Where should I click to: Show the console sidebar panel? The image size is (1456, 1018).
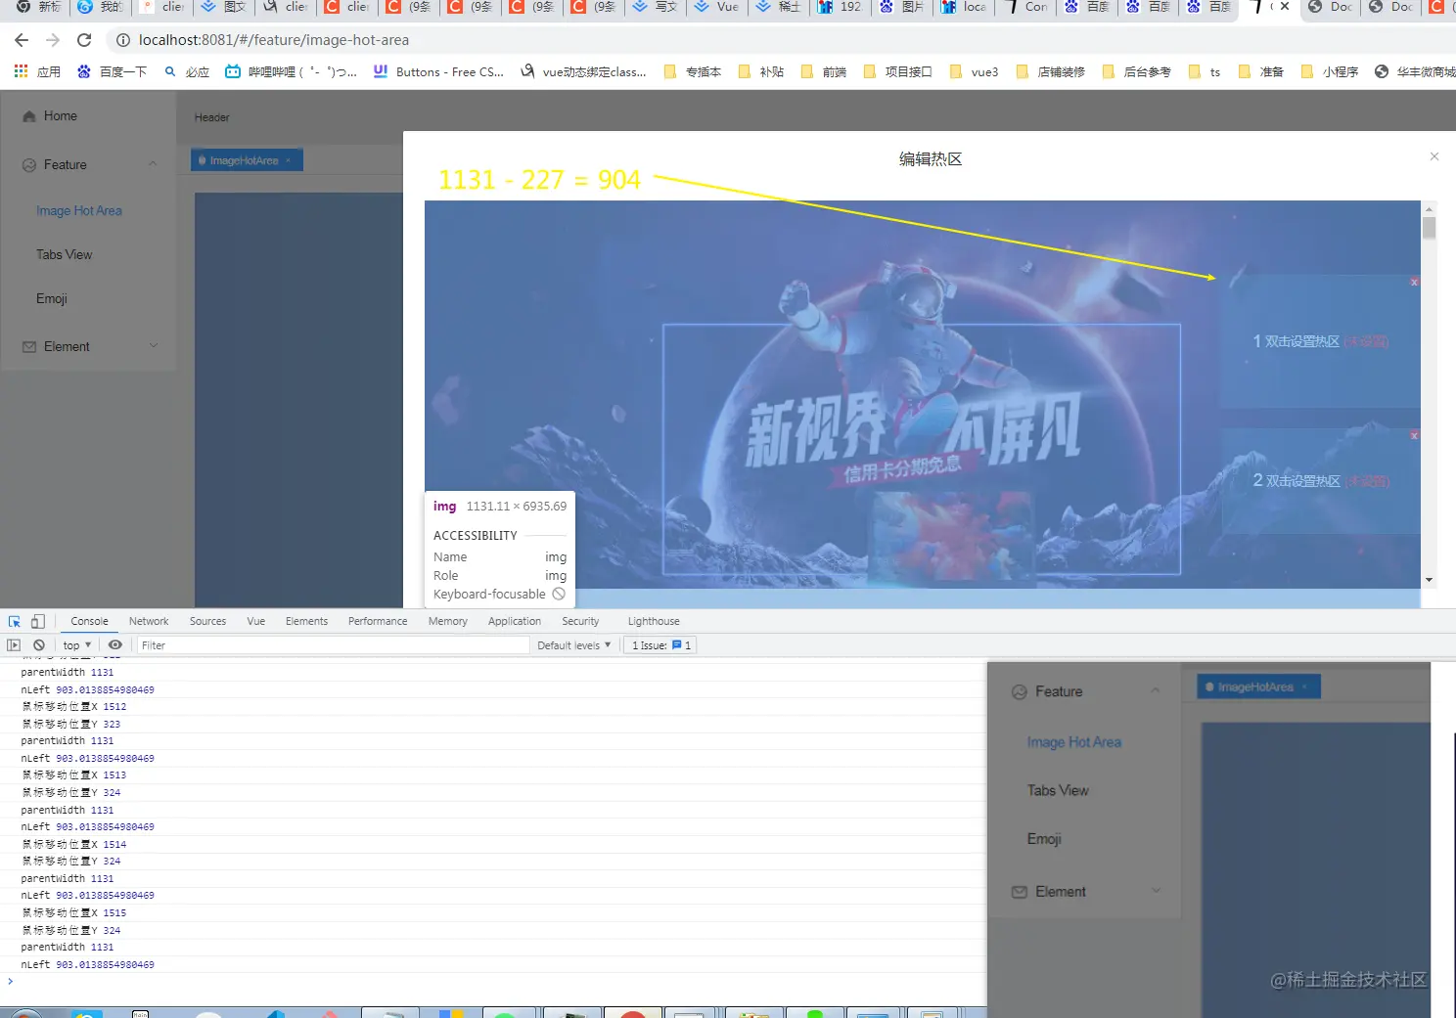pos(14,645)
